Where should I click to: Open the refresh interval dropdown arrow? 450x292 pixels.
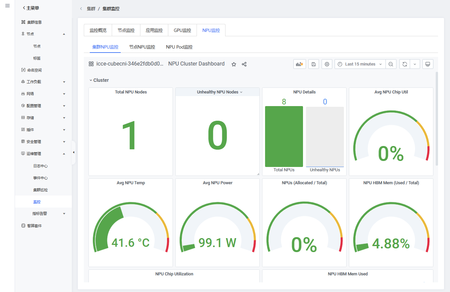(x=415, y=64)
